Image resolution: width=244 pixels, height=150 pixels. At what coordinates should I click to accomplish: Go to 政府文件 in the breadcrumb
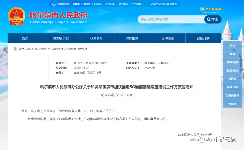coord(58,49)
